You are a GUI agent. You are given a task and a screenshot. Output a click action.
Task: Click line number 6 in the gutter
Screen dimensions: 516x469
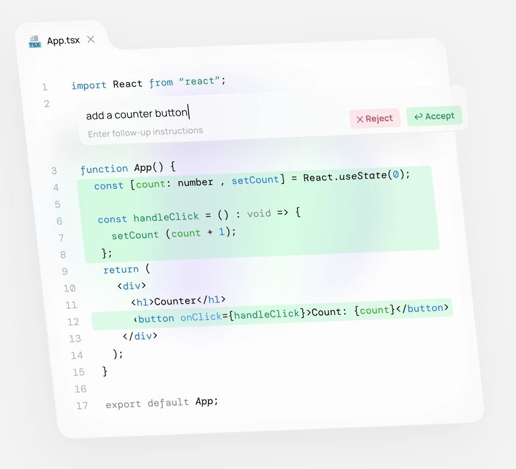(x=59, y=221)
